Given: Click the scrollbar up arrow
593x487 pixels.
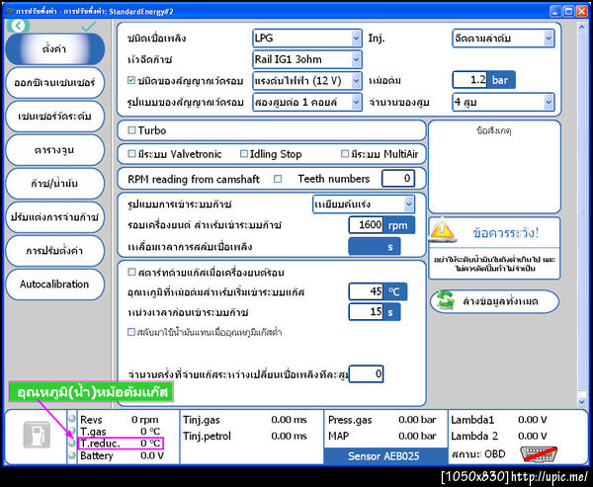Looking at the screenshot, I should tap(582, 27).
